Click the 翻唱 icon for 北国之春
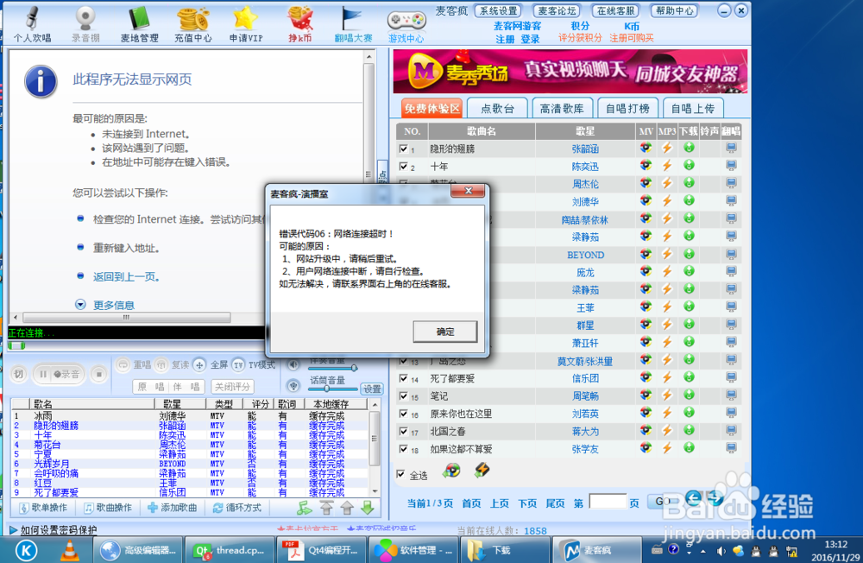The image size is (863, 563). click(x=731, y=430)
